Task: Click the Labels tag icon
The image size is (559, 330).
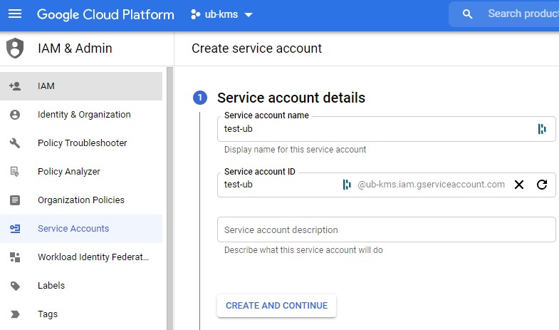Action: [x=15, y=286]
